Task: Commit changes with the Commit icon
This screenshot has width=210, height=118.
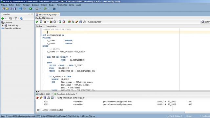Action: (60, 22)
